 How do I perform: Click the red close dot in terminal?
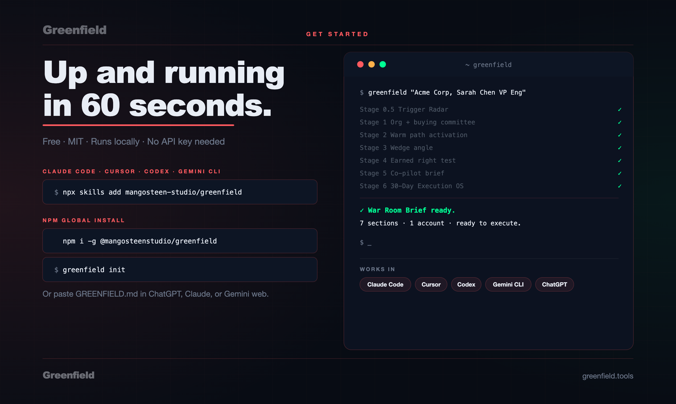(360, 64)
